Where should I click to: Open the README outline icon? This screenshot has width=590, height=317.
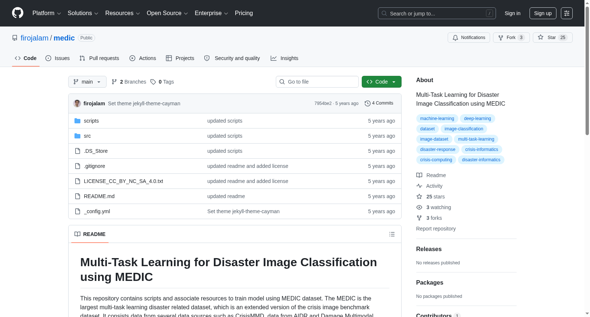pyautogui.click(x=392, y=234)
